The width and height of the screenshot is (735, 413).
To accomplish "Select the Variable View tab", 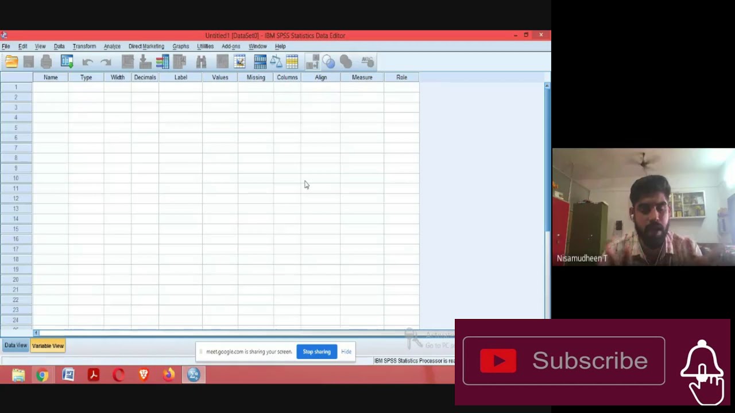I will coord(48,346).
